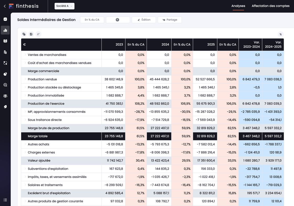Expand Production stockée ou déstockage row
The height and width of the screenshot is (206, 294).
coord(25,87)
